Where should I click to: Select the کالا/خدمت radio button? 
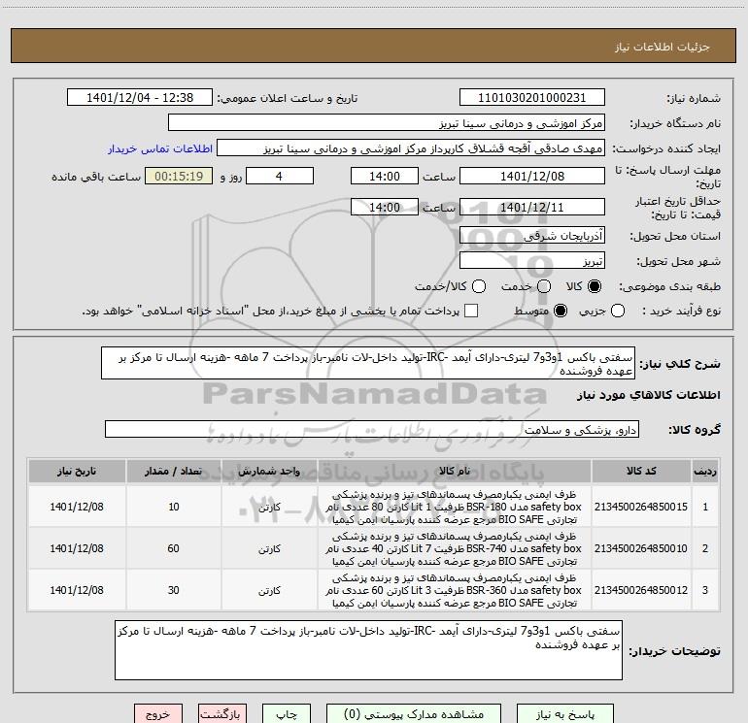click(479, 286)
